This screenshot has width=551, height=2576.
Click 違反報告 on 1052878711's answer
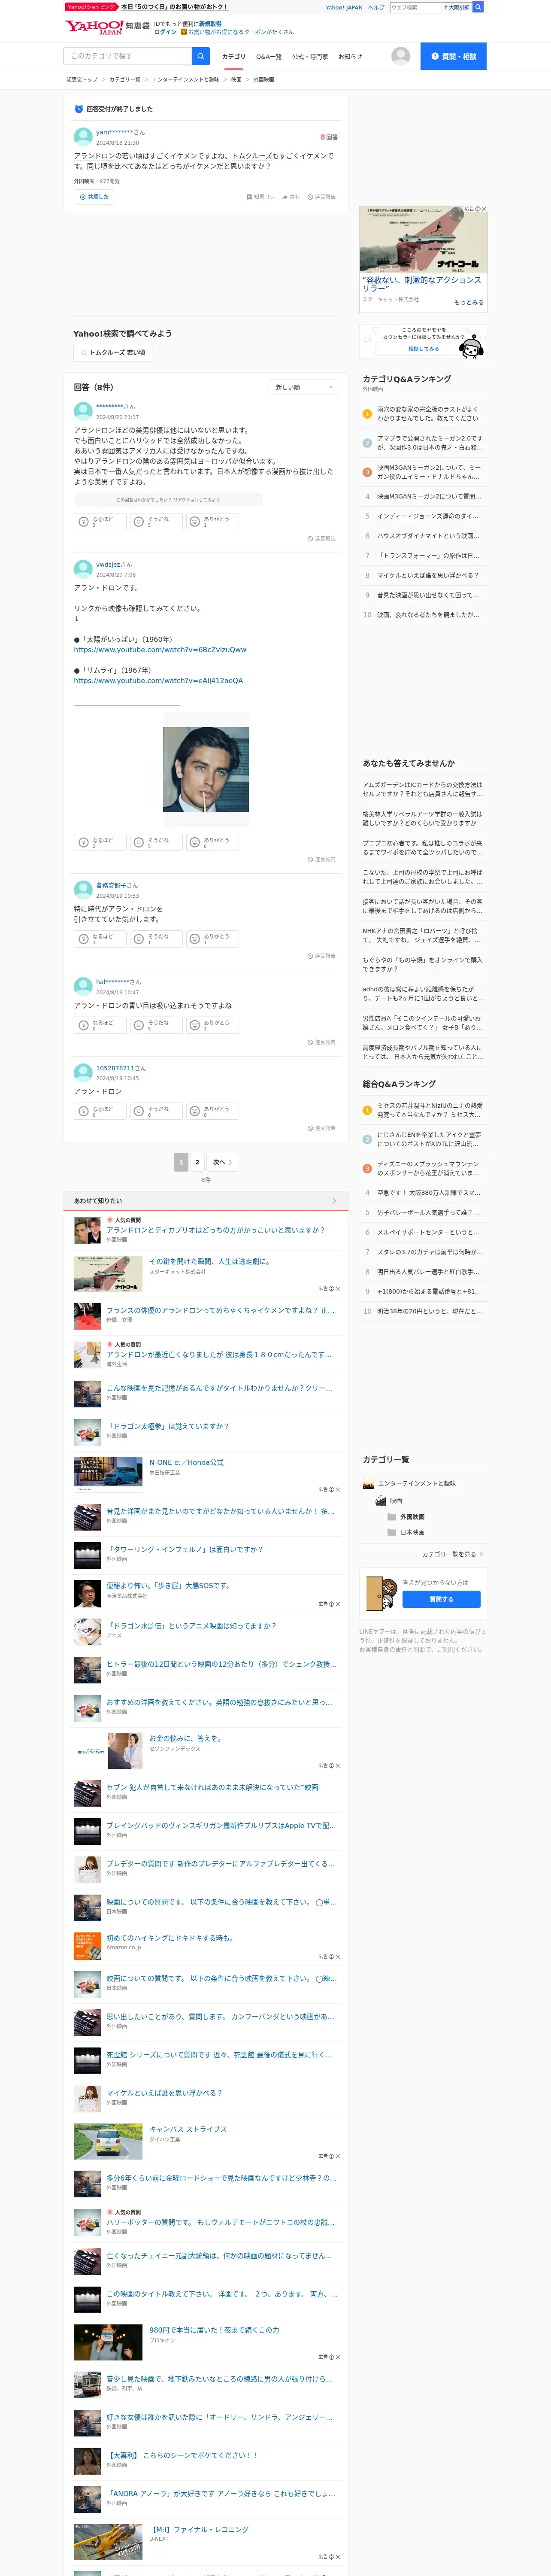coord(321,1128)
